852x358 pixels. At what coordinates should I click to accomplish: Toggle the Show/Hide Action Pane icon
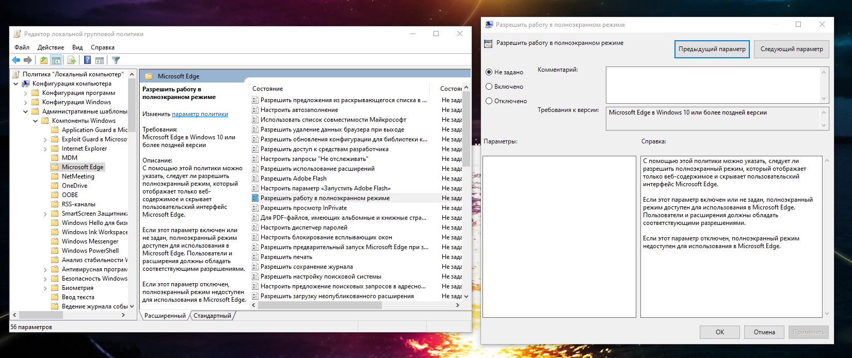pos(100,60)
